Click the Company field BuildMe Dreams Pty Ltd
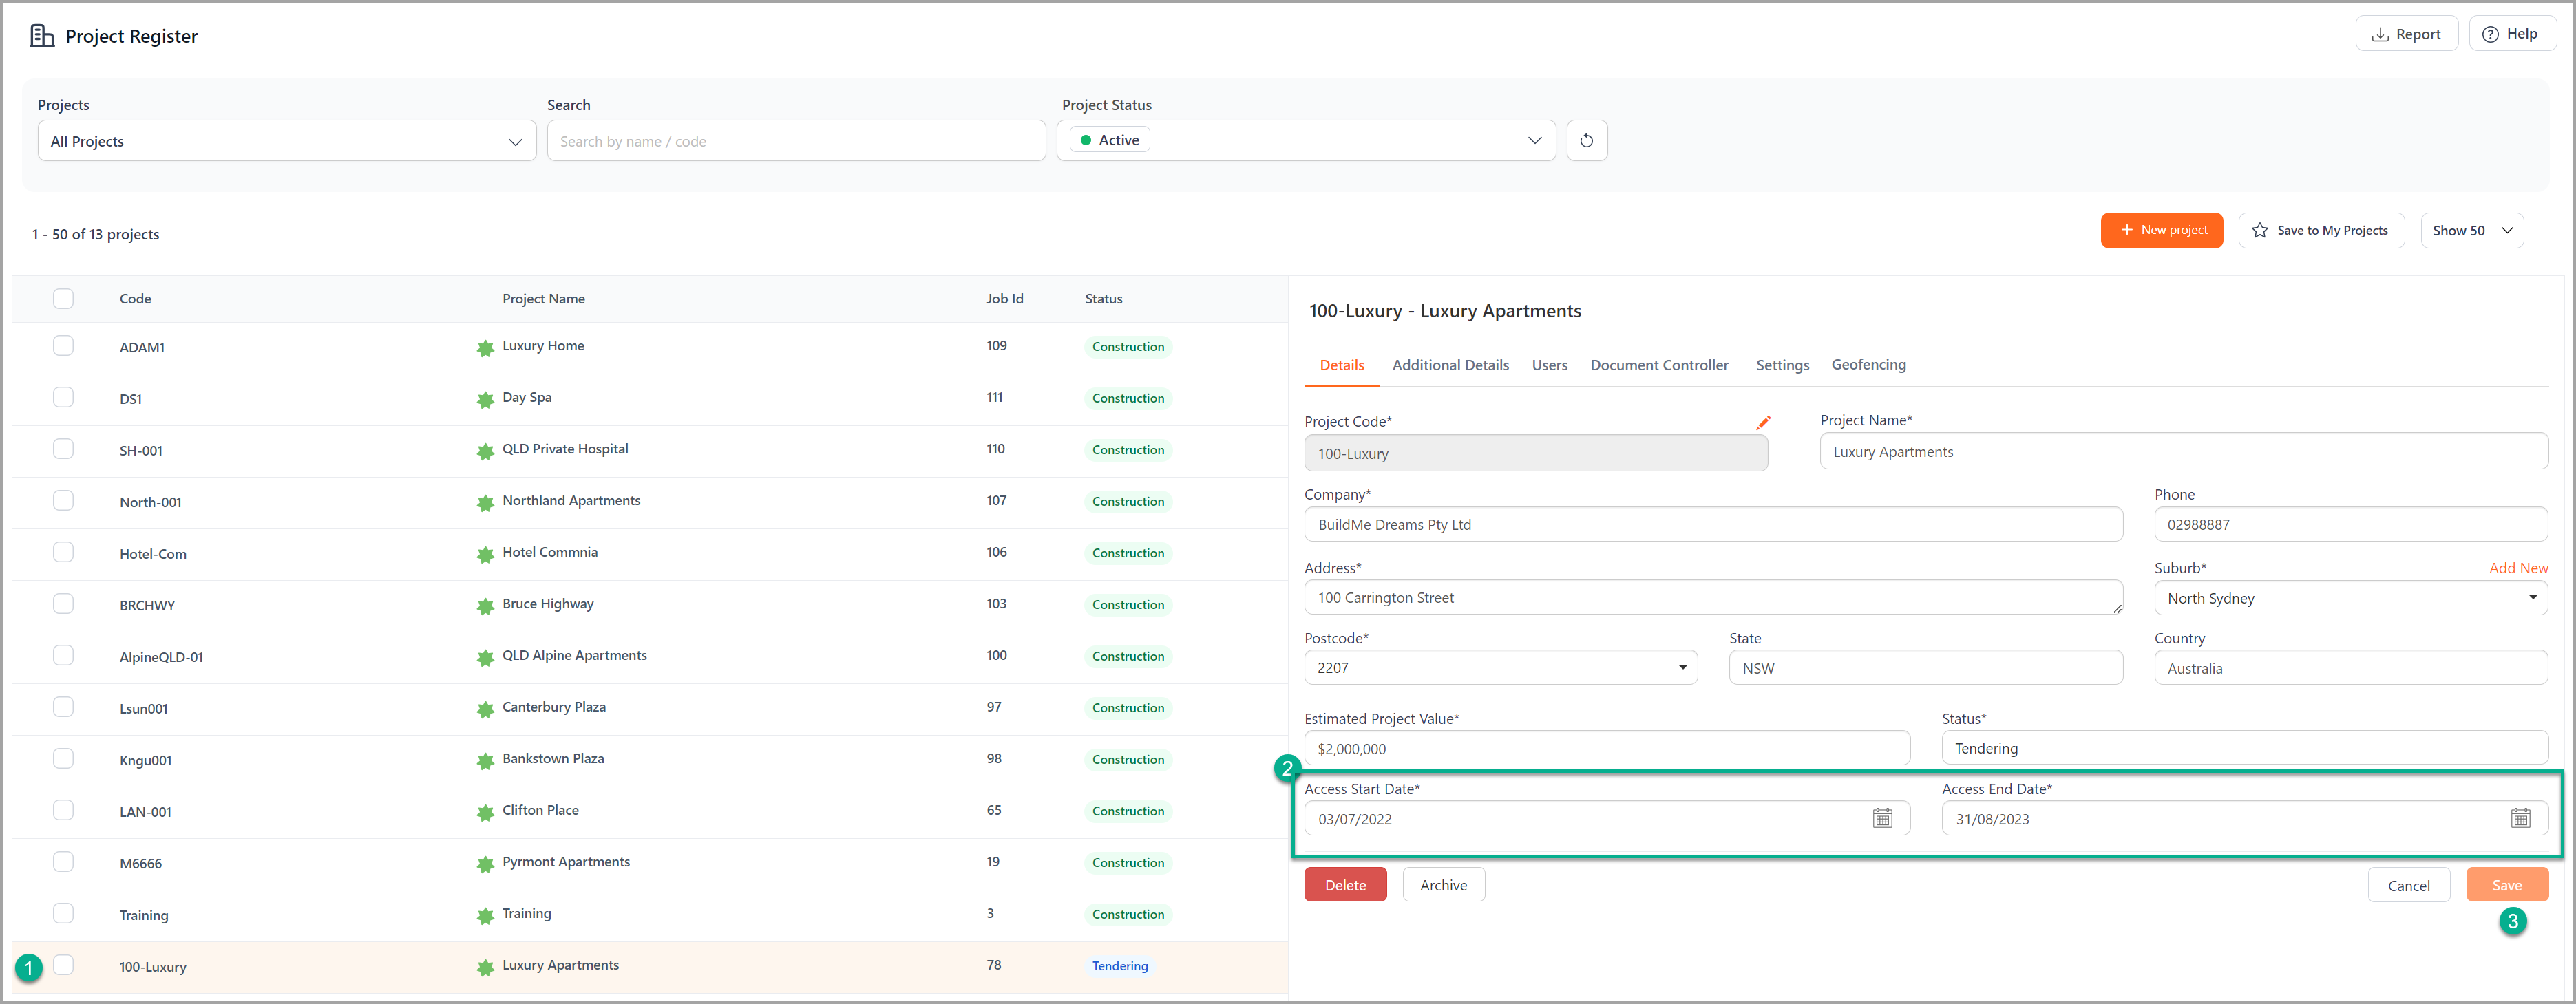The width and height of the screenshot is (2576, 1004). 1713,525
